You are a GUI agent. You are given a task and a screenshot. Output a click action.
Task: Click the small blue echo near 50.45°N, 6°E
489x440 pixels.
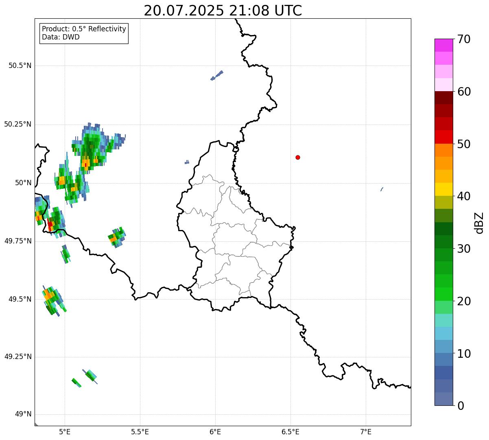tap(216, 76)
